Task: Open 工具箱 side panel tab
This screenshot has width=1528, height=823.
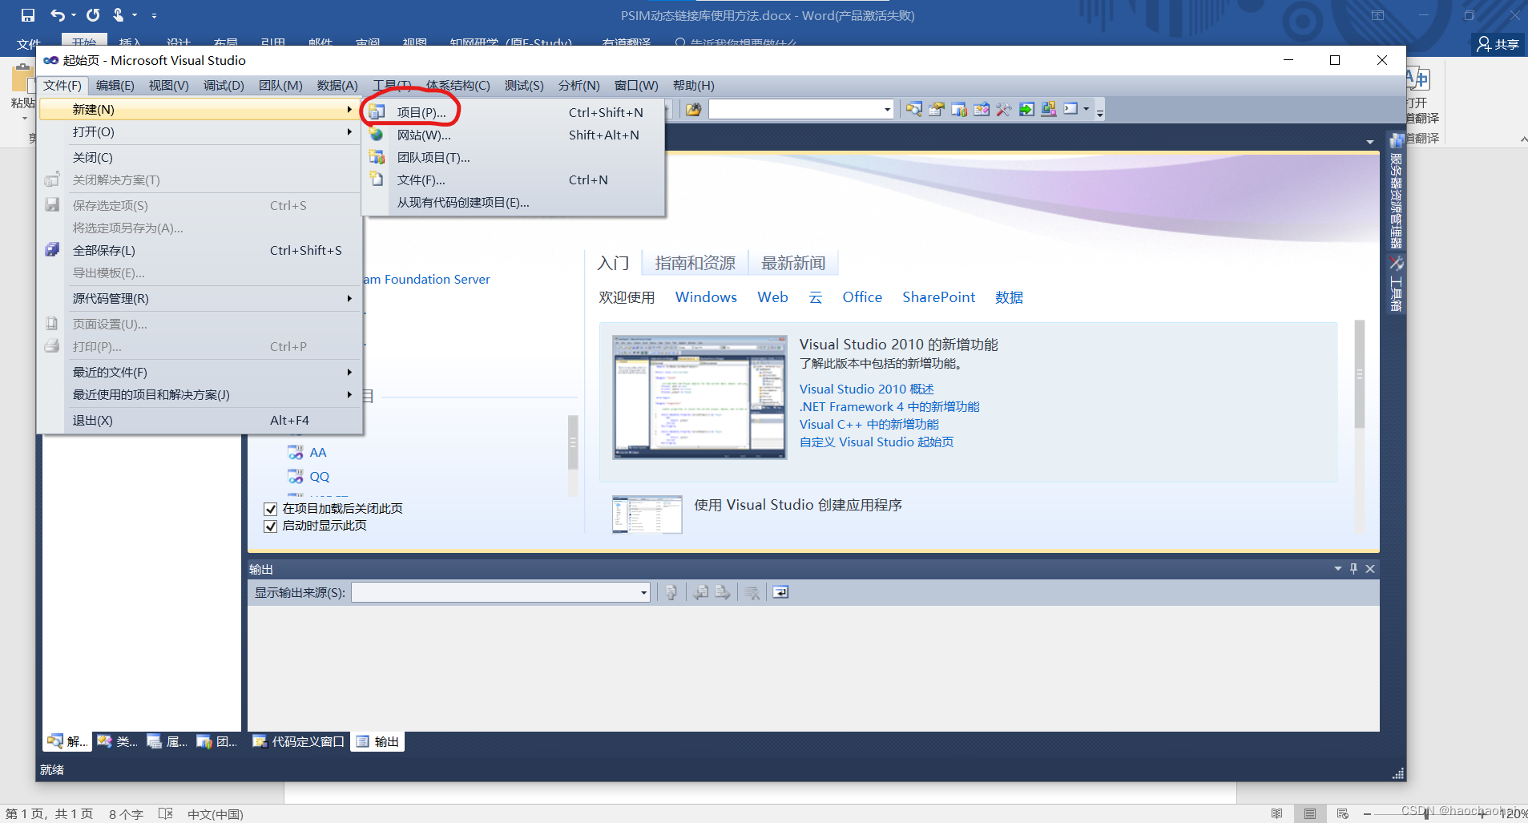Action: [1396, 284]
